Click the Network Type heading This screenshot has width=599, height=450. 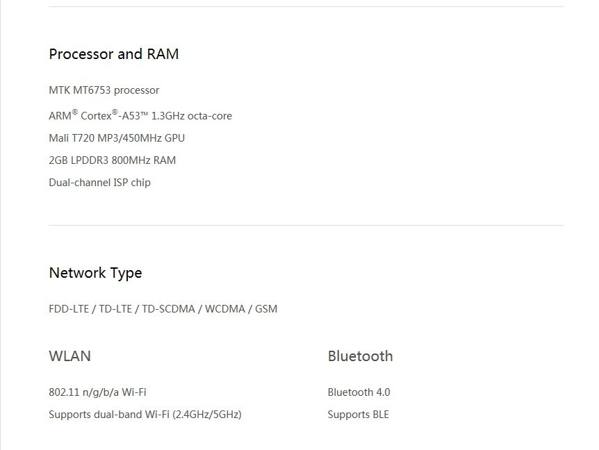(95, 273)
